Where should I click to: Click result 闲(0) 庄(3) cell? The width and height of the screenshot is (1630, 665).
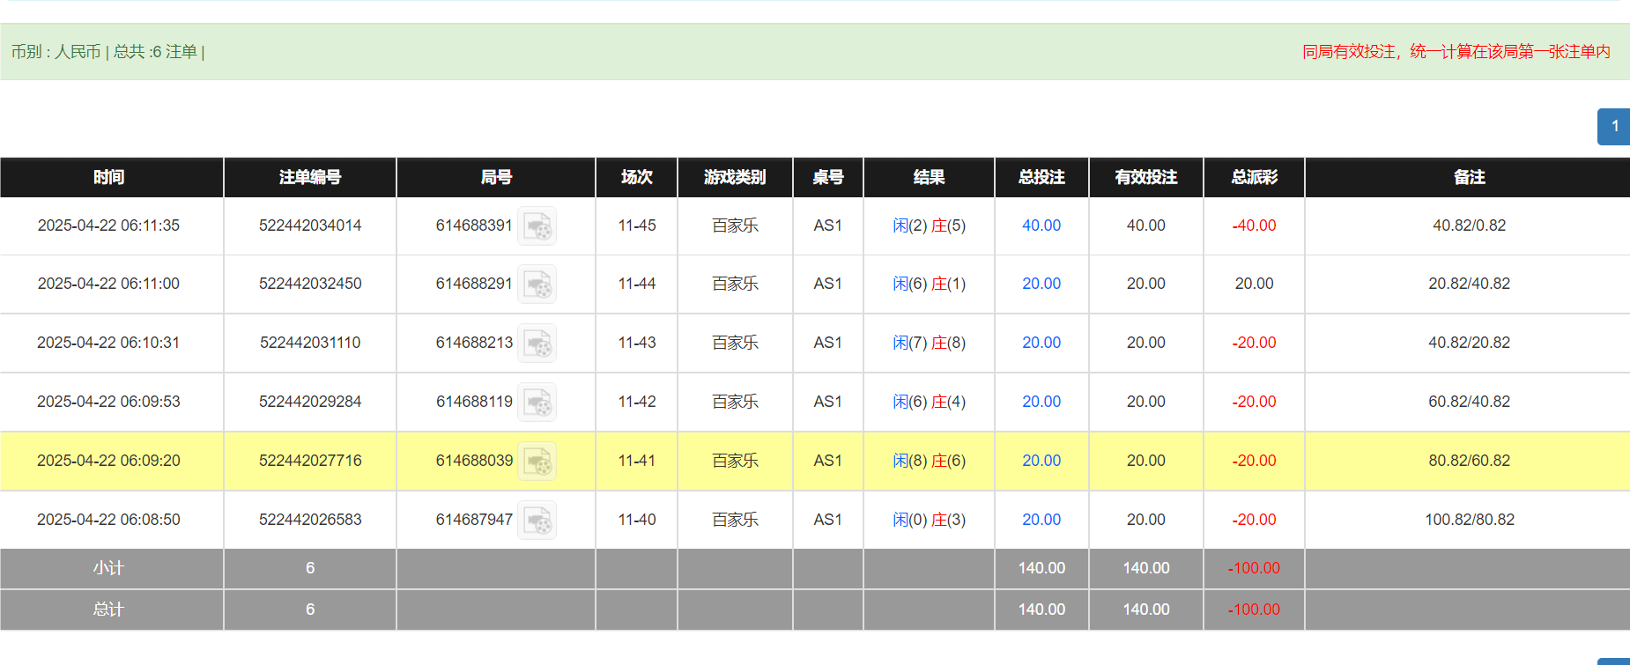coord(929,520)
